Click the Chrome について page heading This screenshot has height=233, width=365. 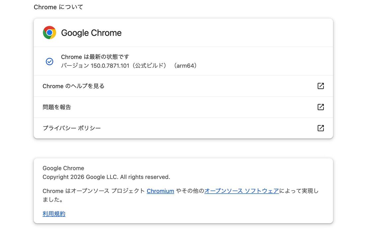(x=58, y=7)
